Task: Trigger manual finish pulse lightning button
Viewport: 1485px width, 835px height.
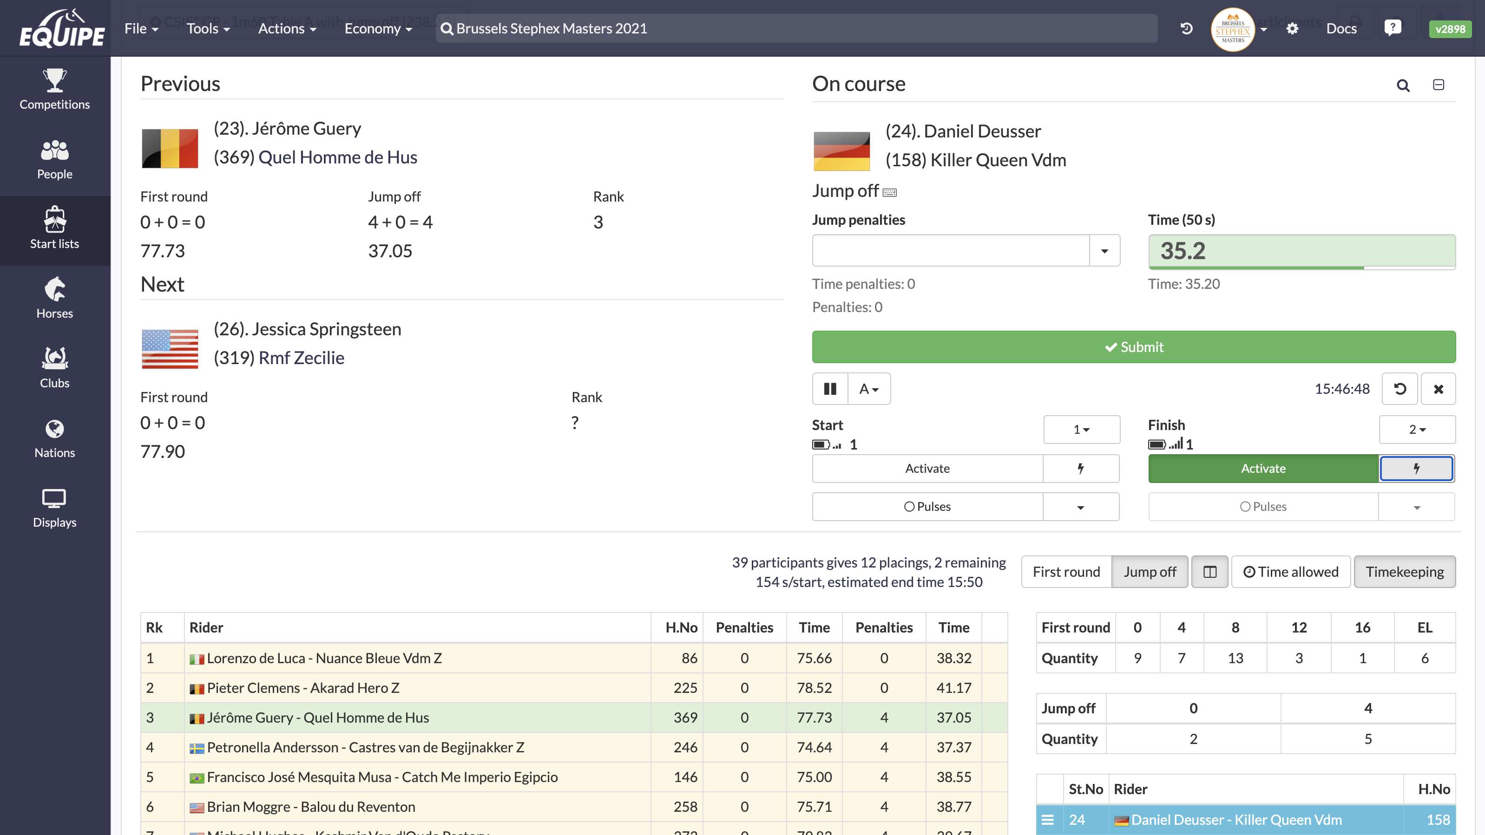Action: [x=1416, y=469]
